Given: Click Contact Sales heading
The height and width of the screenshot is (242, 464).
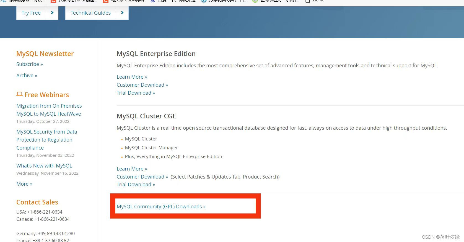Looking at the screenshot, I should point(37,202).
